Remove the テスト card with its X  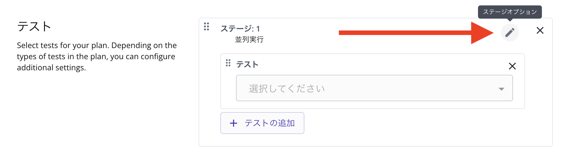click(x=512, y=66)
